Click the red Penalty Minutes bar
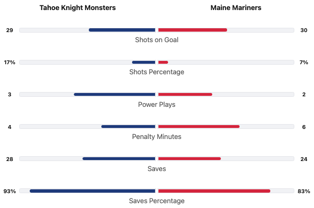Image resolution: width=314 pixels, height=208 pixels. [199, 127]
